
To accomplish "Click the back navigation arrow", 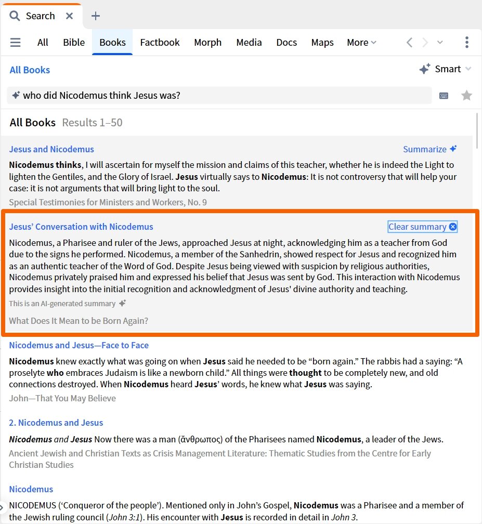I will click(x=409, y=43).
